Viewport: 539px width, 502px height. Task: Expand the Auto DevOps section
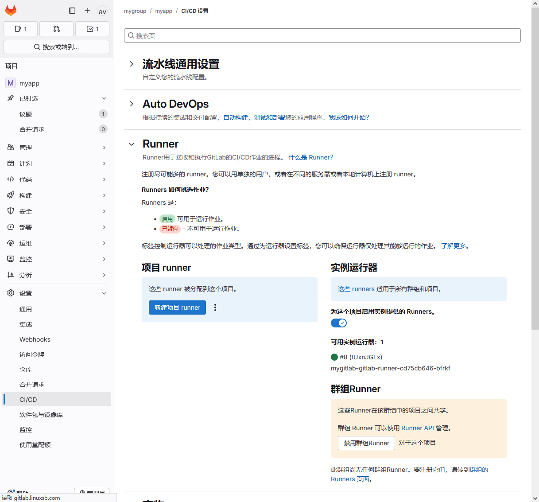[x=132, y=104]
